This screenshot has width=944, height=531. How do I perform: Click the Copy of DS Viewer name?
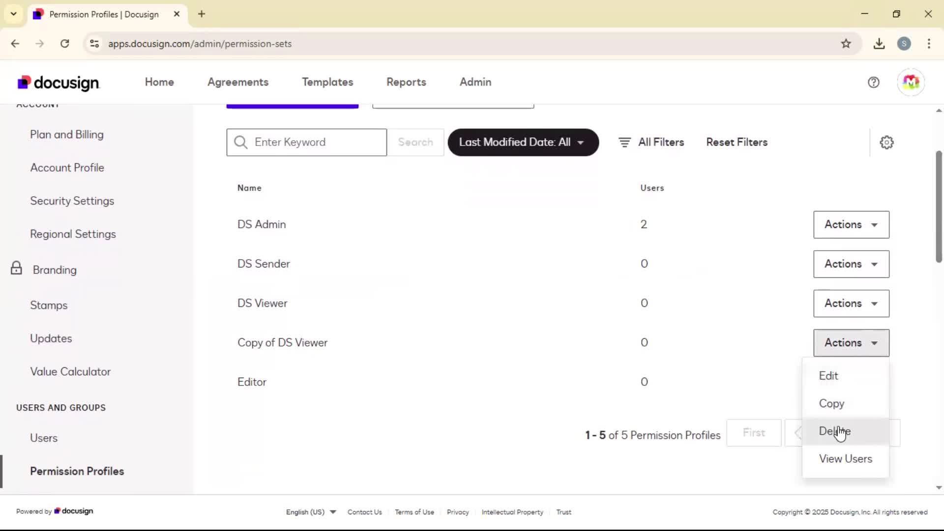tap(282, 343)
